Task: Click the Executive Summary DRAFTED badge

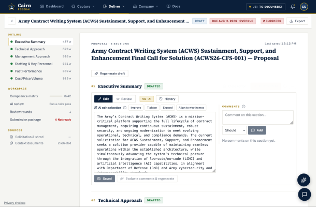Action: [153, 86]
